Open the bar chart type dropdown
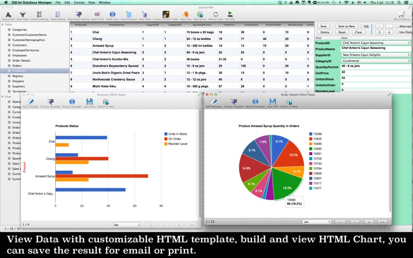 [126, 225]
